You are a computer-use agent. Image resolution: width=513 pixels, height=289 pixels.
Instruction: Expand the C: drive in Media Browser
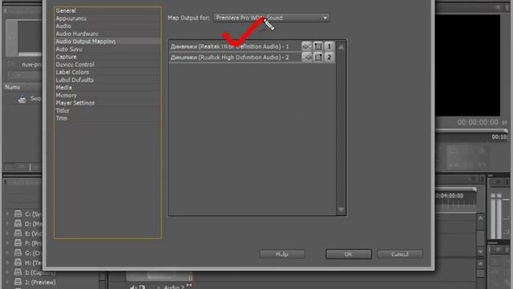point(7,214)
